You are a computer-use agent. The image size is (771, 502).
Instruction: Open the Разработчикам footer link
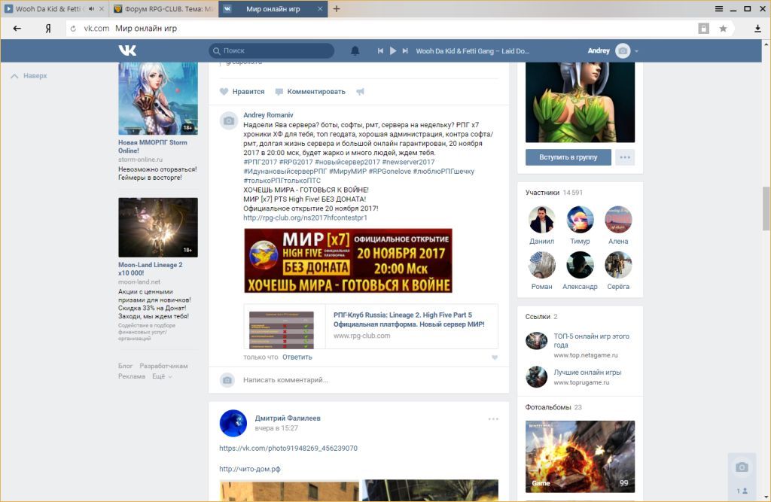[163, 366]
